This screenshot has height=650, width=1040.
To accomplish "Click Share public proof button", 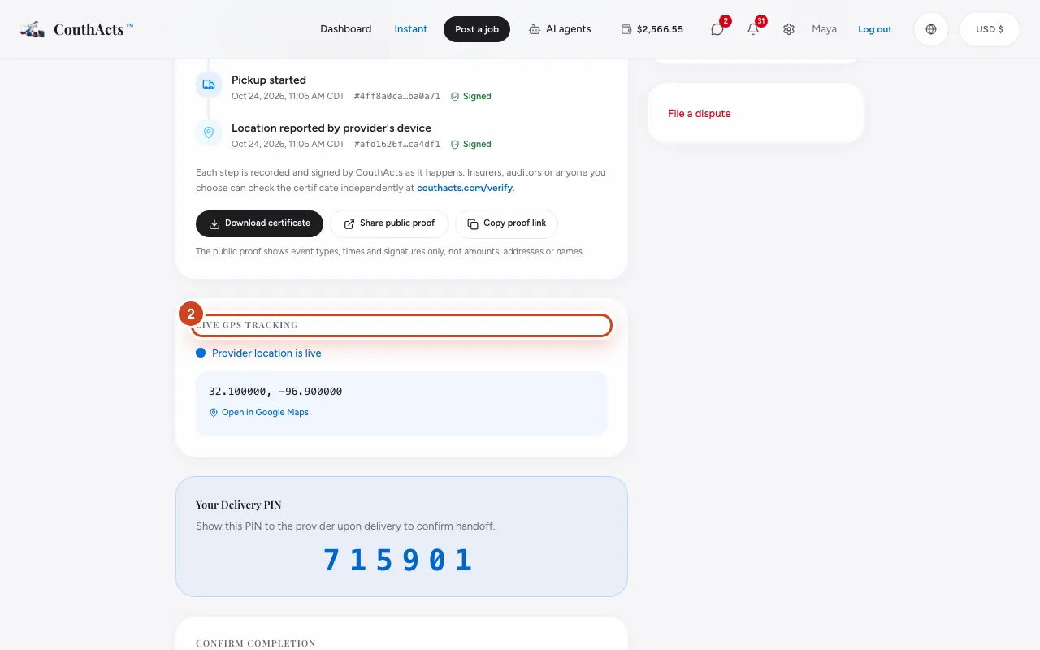I will click(389, 223).
